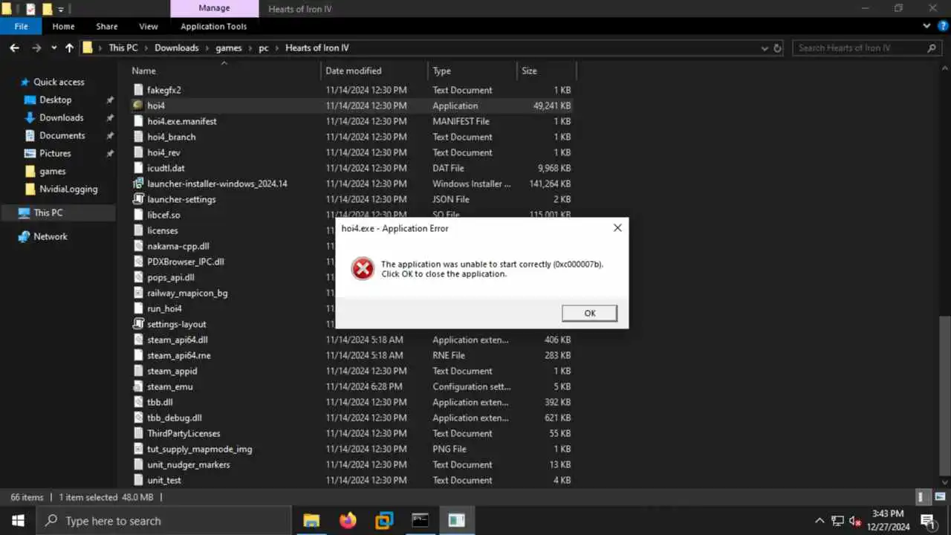The width and height of the screenshot is (951, 535).
Task: Open File Explorer from the taskbar
Action: coord(311,520)
